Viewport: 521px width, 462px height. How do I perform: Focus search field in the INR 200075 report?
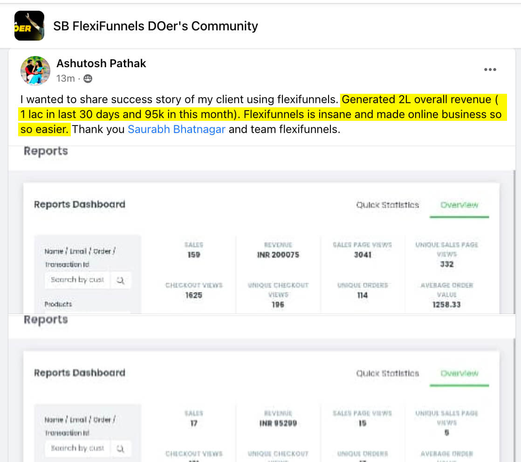click(77, 280)
